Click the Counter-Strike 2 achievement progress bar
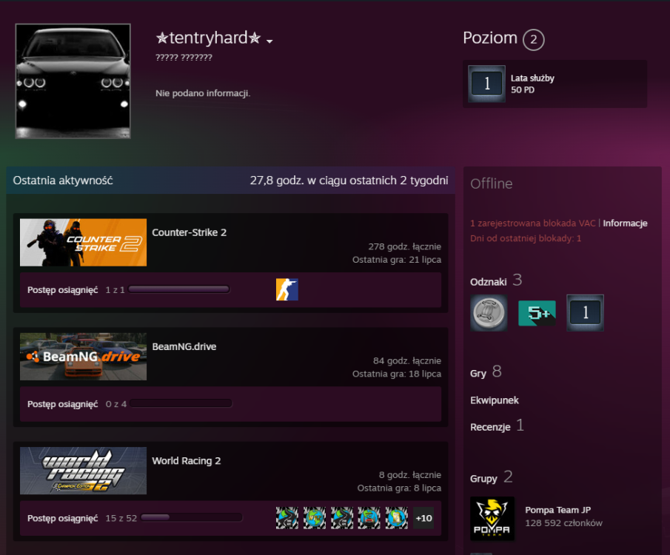670x555 pixels. (x=179, y=289)
